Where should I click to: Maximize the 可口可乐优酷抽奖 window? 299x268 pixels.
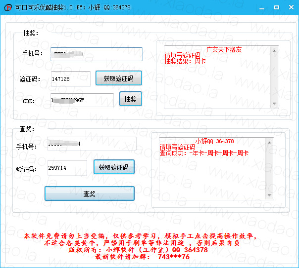pos(277,7)
